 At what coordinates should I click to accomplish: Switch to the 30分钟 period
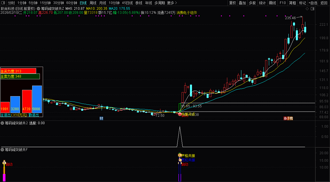pyautogui.click(x=59, y=3)
